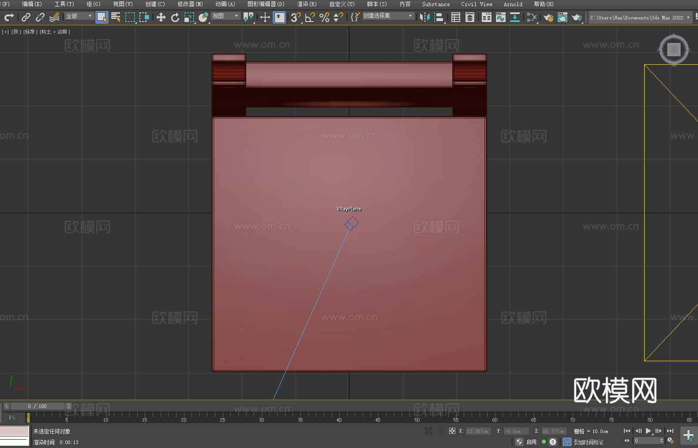Viewport: 698px width, 448px height.
Task: Open the Substance menu
Action: (436, 4)
